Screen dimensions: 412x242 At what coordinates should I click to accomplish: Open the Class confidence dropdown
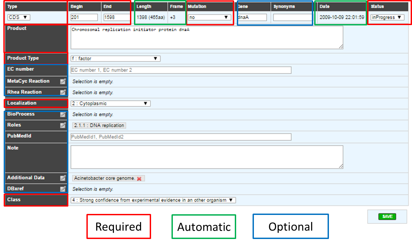pos(153,200)
